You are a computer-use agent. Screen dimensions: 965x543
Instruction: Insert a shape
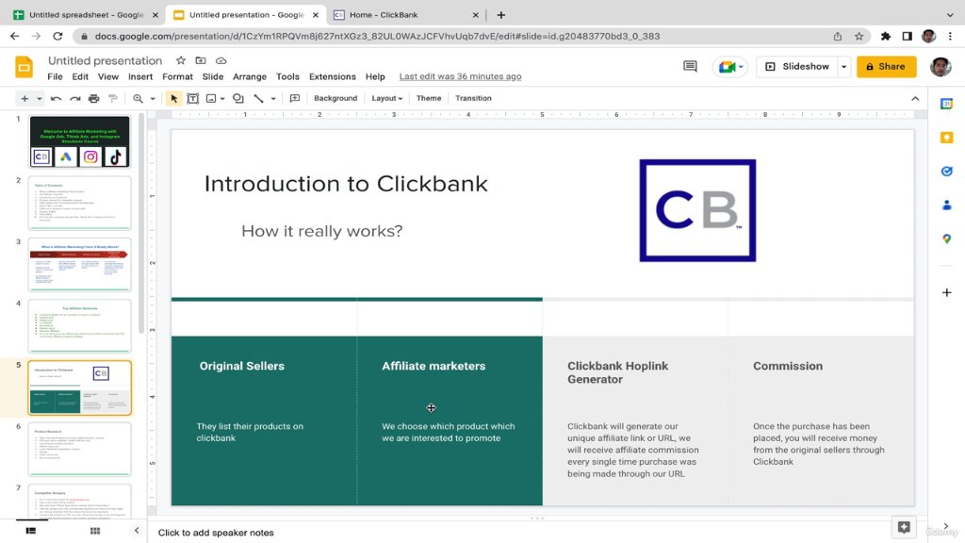[238, 98]
